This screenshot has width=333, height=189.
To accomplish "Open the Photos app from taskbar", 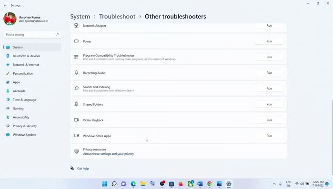I will (219, 184).
